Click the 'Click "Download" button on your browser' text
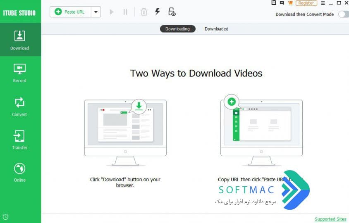349x223 pixels. coord(125,182)
